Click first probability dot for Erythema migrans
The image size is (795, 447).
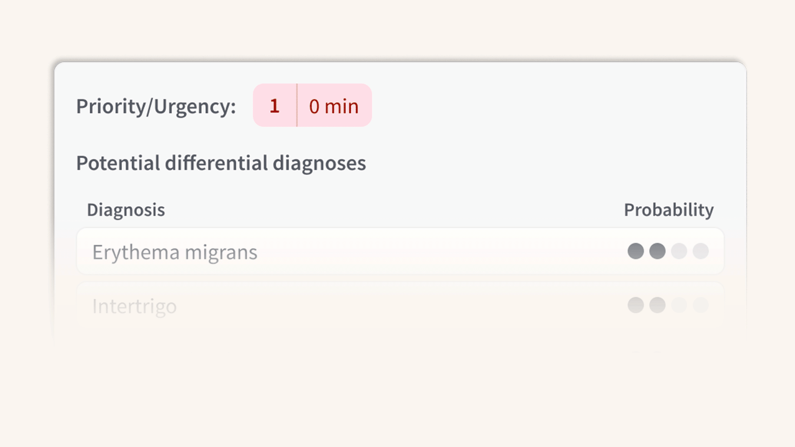[636, 251]
